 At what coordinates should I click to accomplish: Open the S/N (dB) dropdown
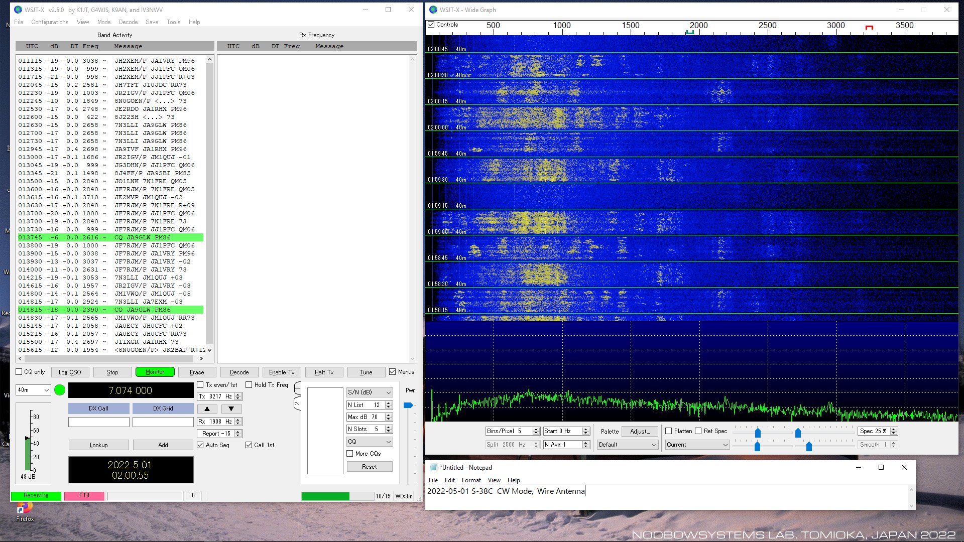(370, 392)
